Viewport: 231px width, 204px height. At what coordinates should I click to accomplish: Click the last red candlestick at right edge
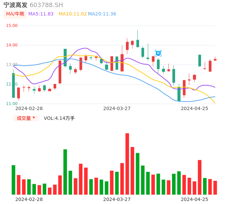[215, 60]
